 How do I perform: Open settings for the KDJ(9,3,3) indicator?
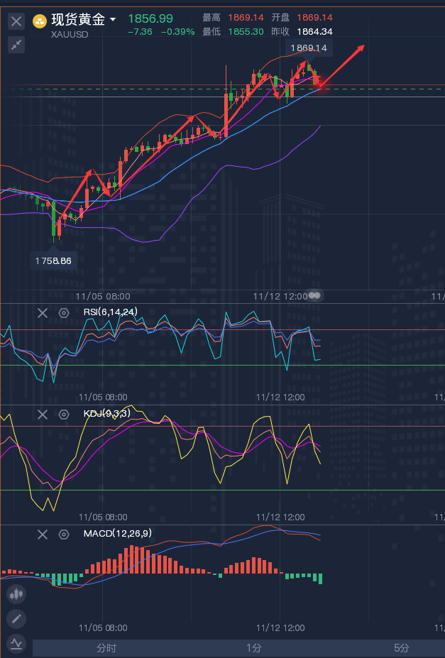64,415
